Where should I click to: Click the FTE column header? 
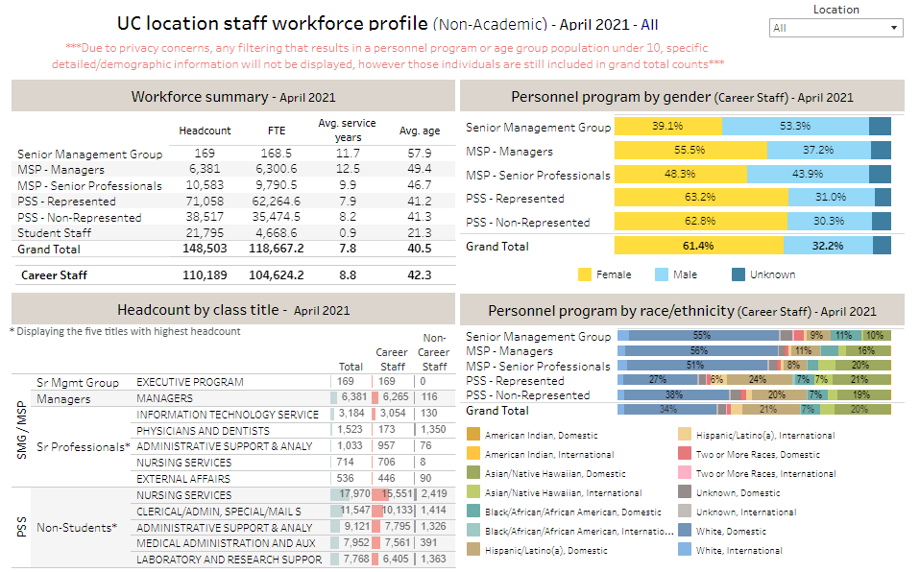[x=277, y=131]
